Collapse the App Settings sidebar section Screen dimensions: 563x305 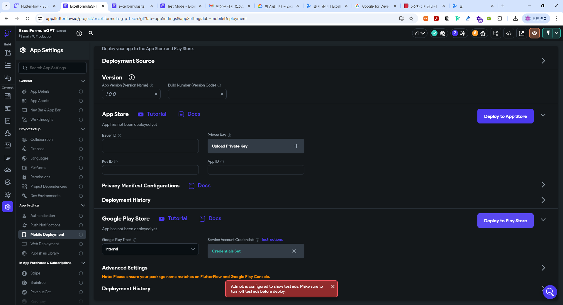pyautogui.click(x=83, y=205)
